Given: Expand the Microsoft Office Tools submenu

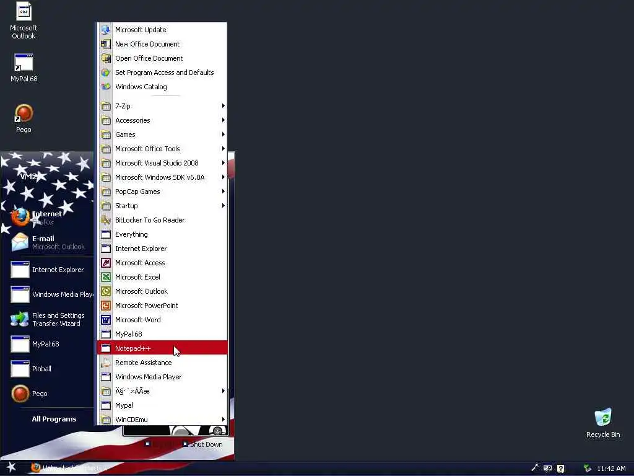Looking at the screenshot, I should [x=162, y=149].
